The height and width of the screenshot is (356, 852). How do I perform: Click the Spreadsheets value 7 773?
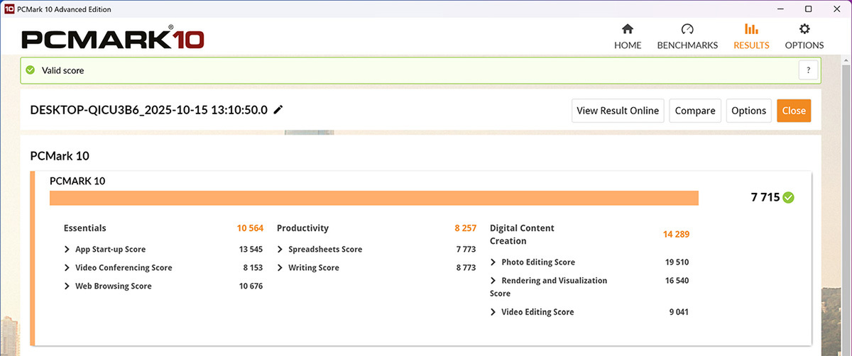coord(466,249)
